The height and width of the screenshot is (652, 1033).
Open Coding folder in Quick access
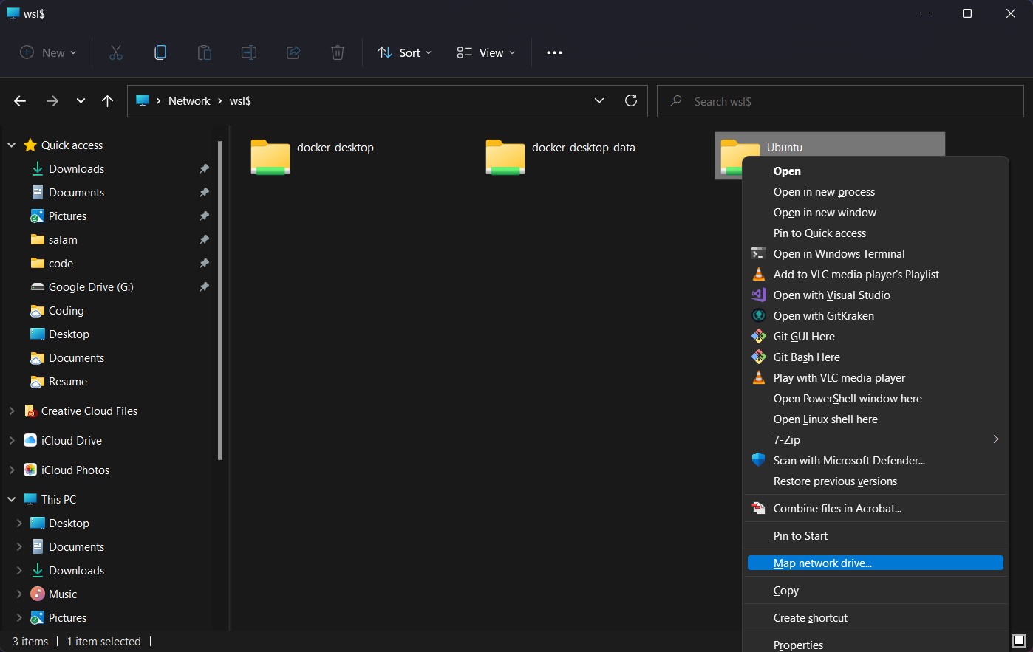coord(66,311)
